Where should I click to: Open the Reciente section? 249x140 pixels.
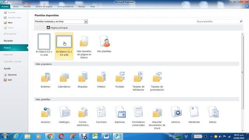[8, 41]
